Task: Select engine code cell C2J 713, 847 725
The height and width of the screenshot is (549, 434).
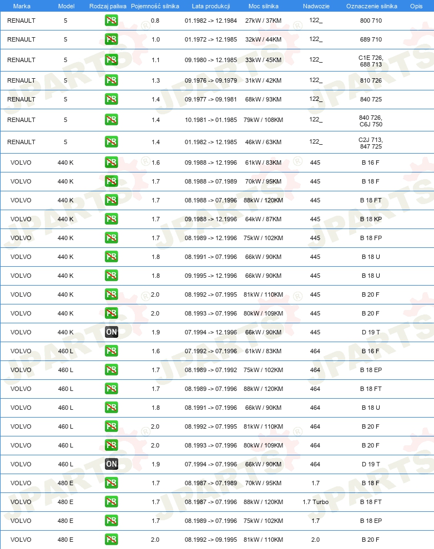Action: (371, 143)
